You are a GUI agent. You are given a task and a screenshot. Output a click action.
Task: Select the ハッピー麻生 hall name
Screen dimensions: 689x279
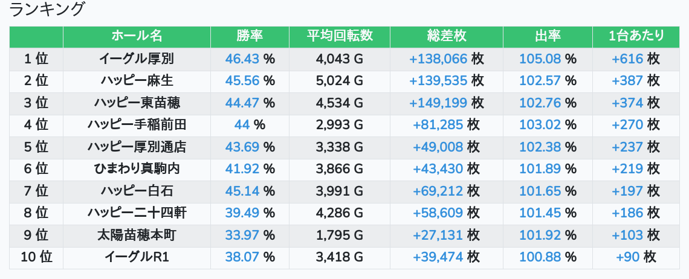(x=137, y=81)
